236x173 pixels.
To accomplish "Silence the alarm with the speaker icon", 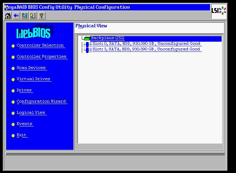I will coord(33,16).
